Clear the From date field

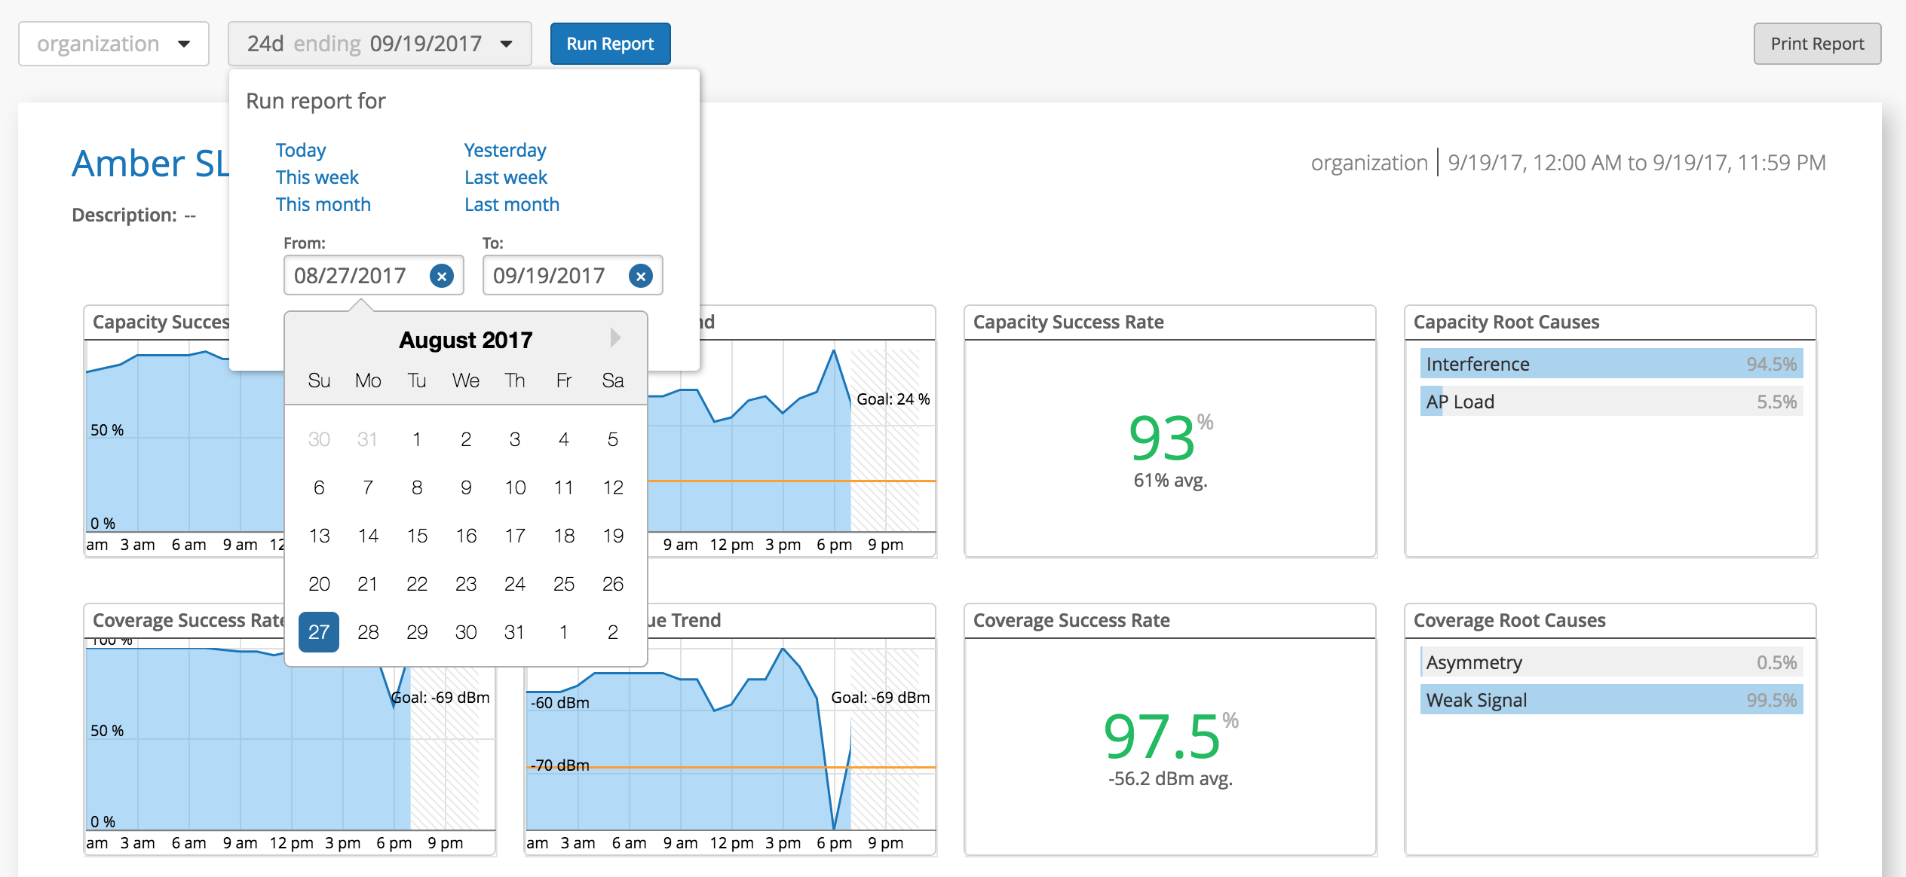click(442, 276)
